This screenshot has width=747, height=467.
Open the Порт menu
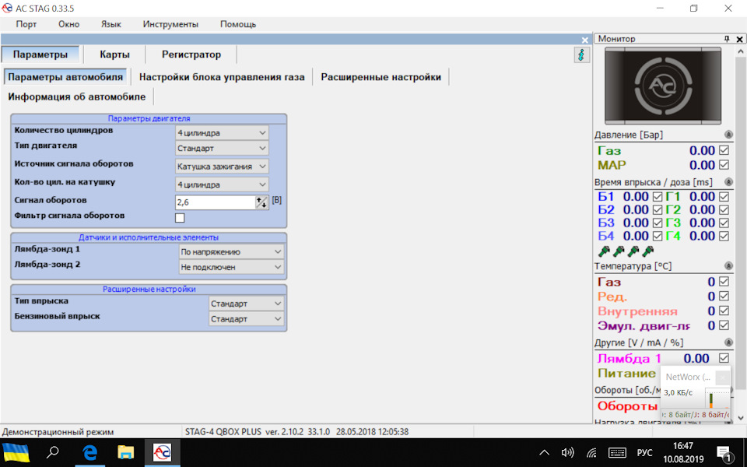click(26, 24)
